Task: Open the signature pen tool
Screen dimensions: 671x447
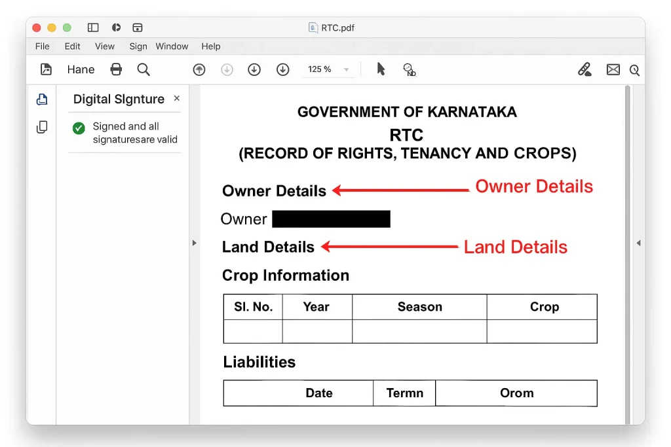Action: pyautogui.click(x=585, y=69)
